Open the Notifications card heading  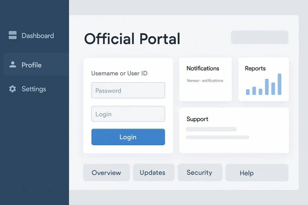(203, 68)
